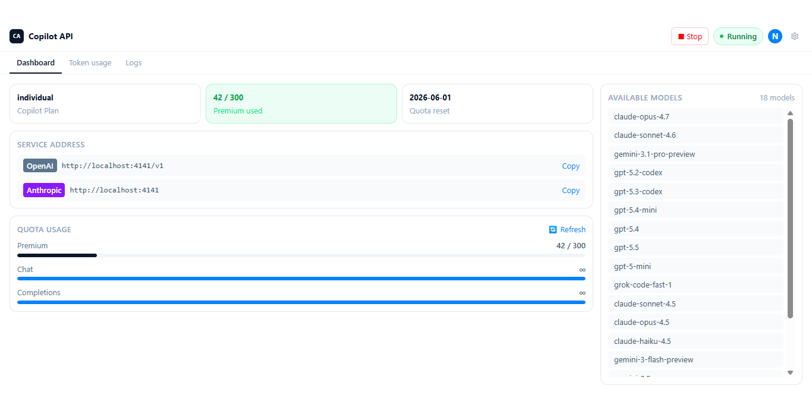Viewport: 812px width, 414px height.
Task: Open the Logs tab
Action: (134, 62)
